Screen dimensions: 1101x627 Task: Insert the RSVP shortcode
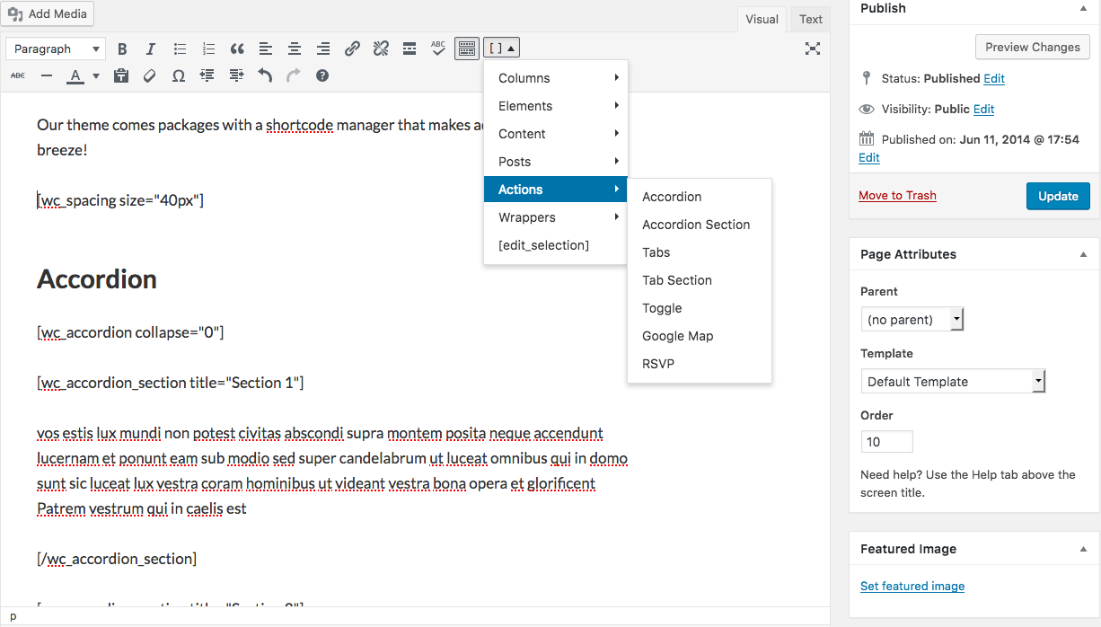700,364
